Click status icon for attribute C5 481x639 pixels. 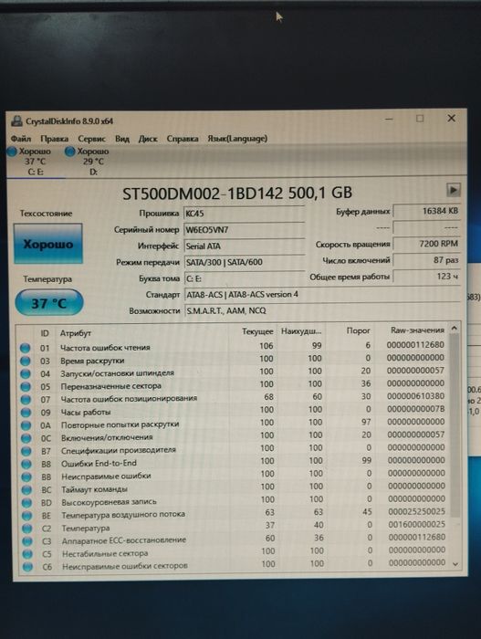click(x=27, y=554)
